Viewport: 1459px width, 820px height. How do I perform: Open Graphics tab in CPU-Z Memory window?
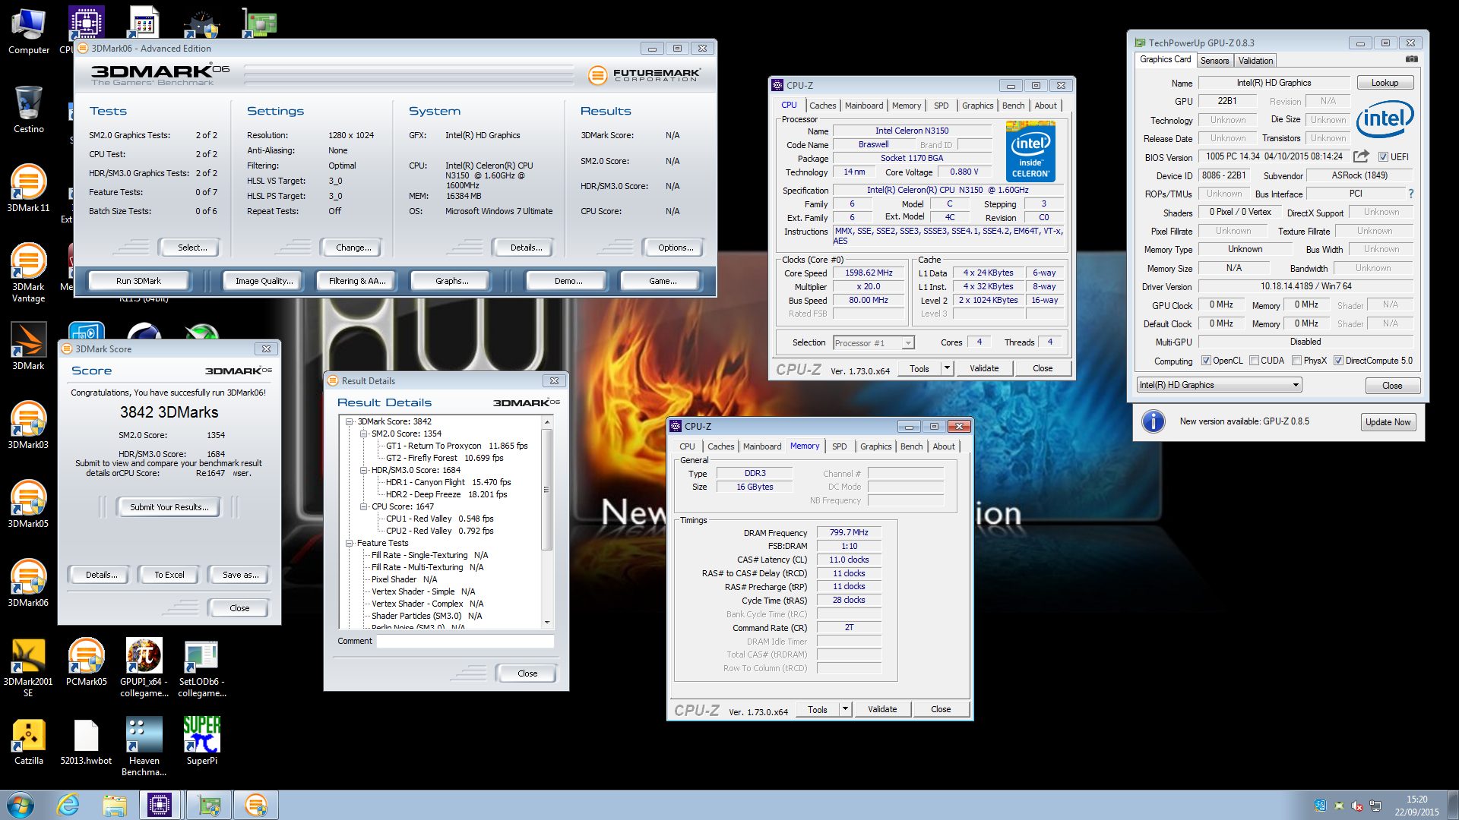click(876, 446)
